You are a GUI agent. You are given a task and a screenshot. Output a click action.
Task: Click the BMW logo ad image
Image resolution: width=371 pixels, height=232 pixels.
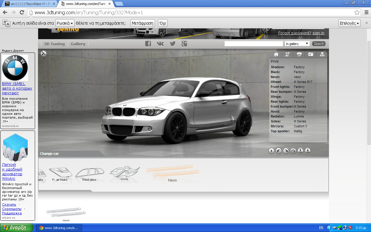point(15,68)
